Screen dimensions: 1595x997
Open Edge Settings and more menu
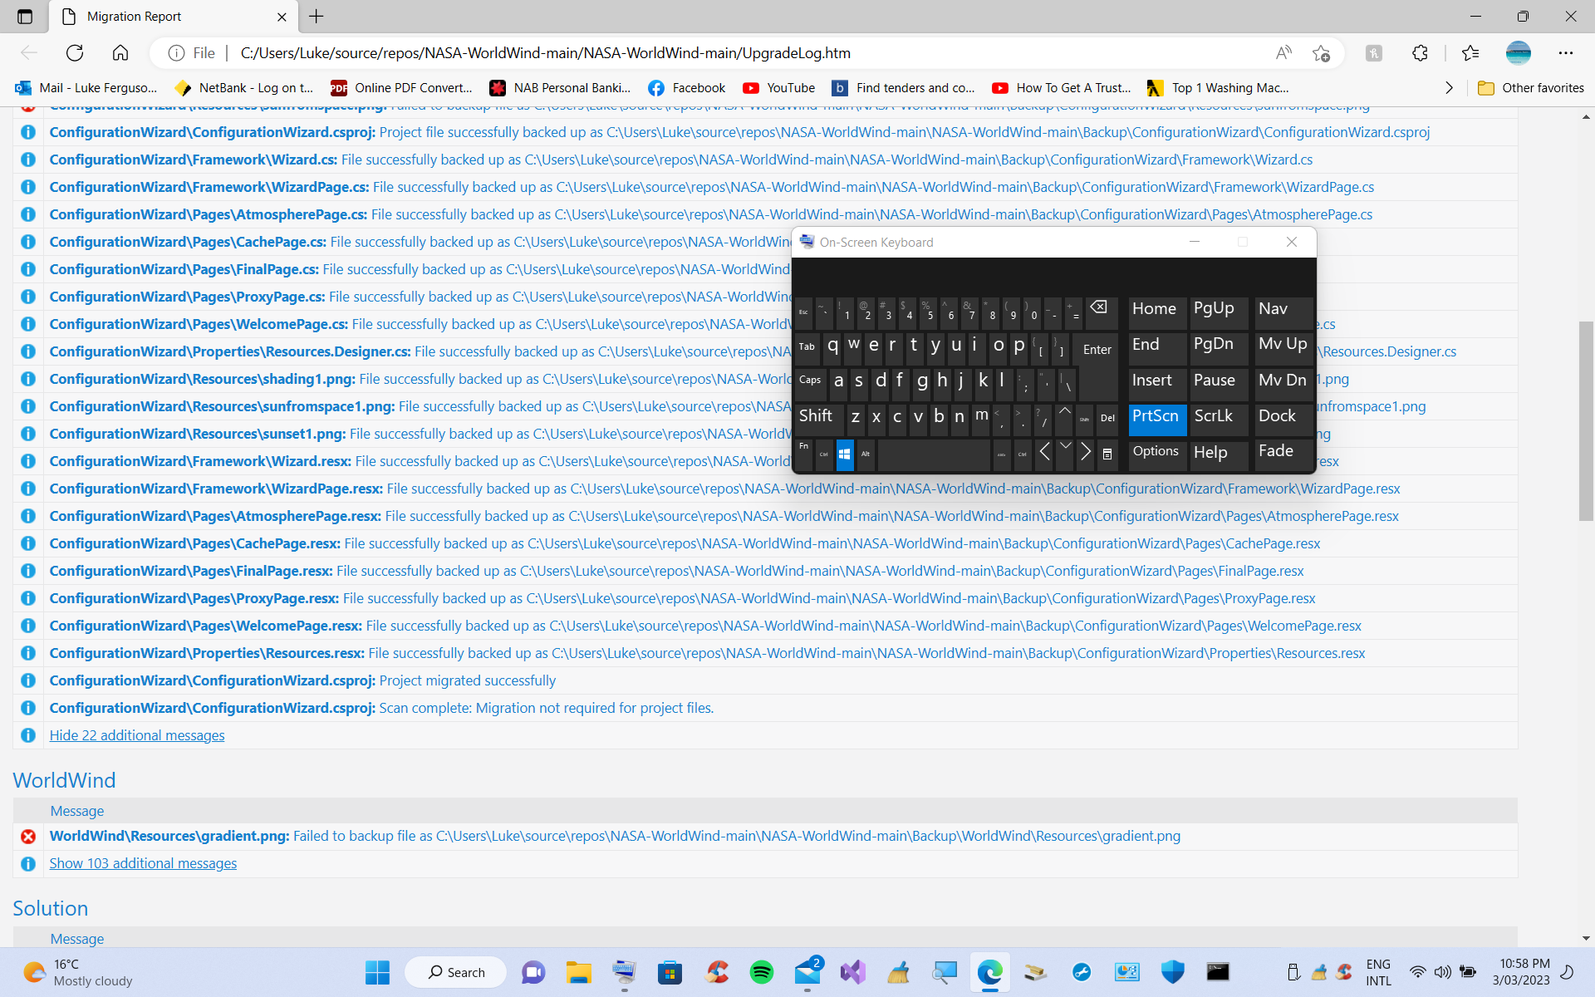point(1566,53)
